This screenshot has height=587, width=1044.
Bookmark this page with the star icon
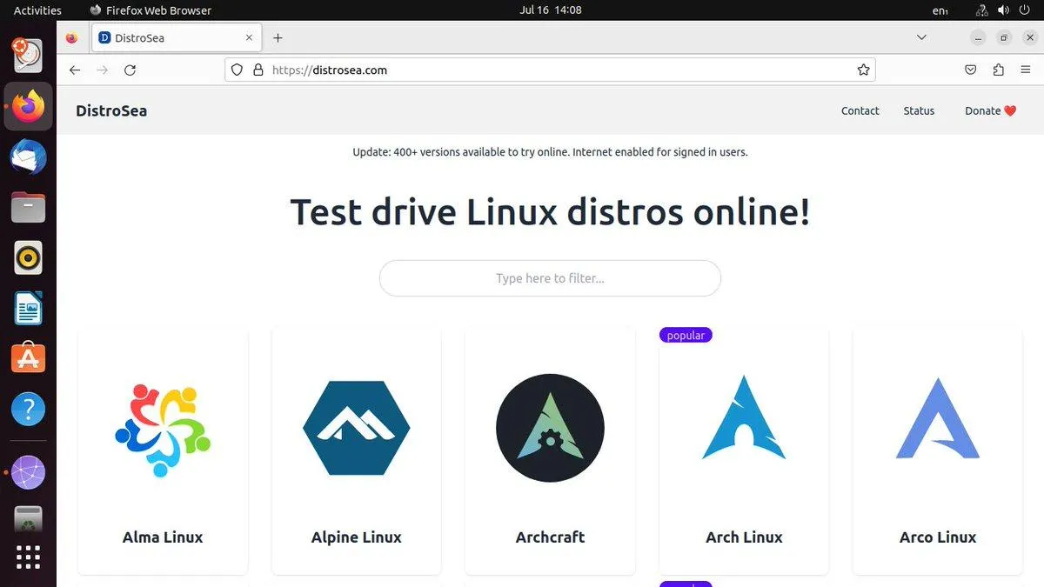tap(863, 70)
